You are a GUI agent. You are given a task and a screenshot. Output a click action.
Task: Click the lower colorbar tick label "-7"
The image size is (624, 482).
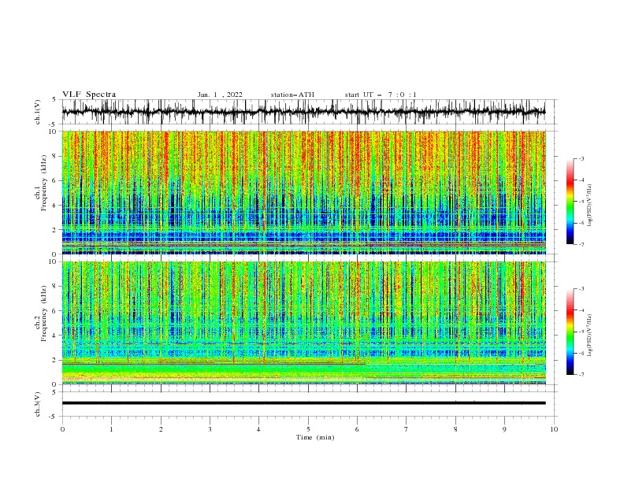(581, 375)
